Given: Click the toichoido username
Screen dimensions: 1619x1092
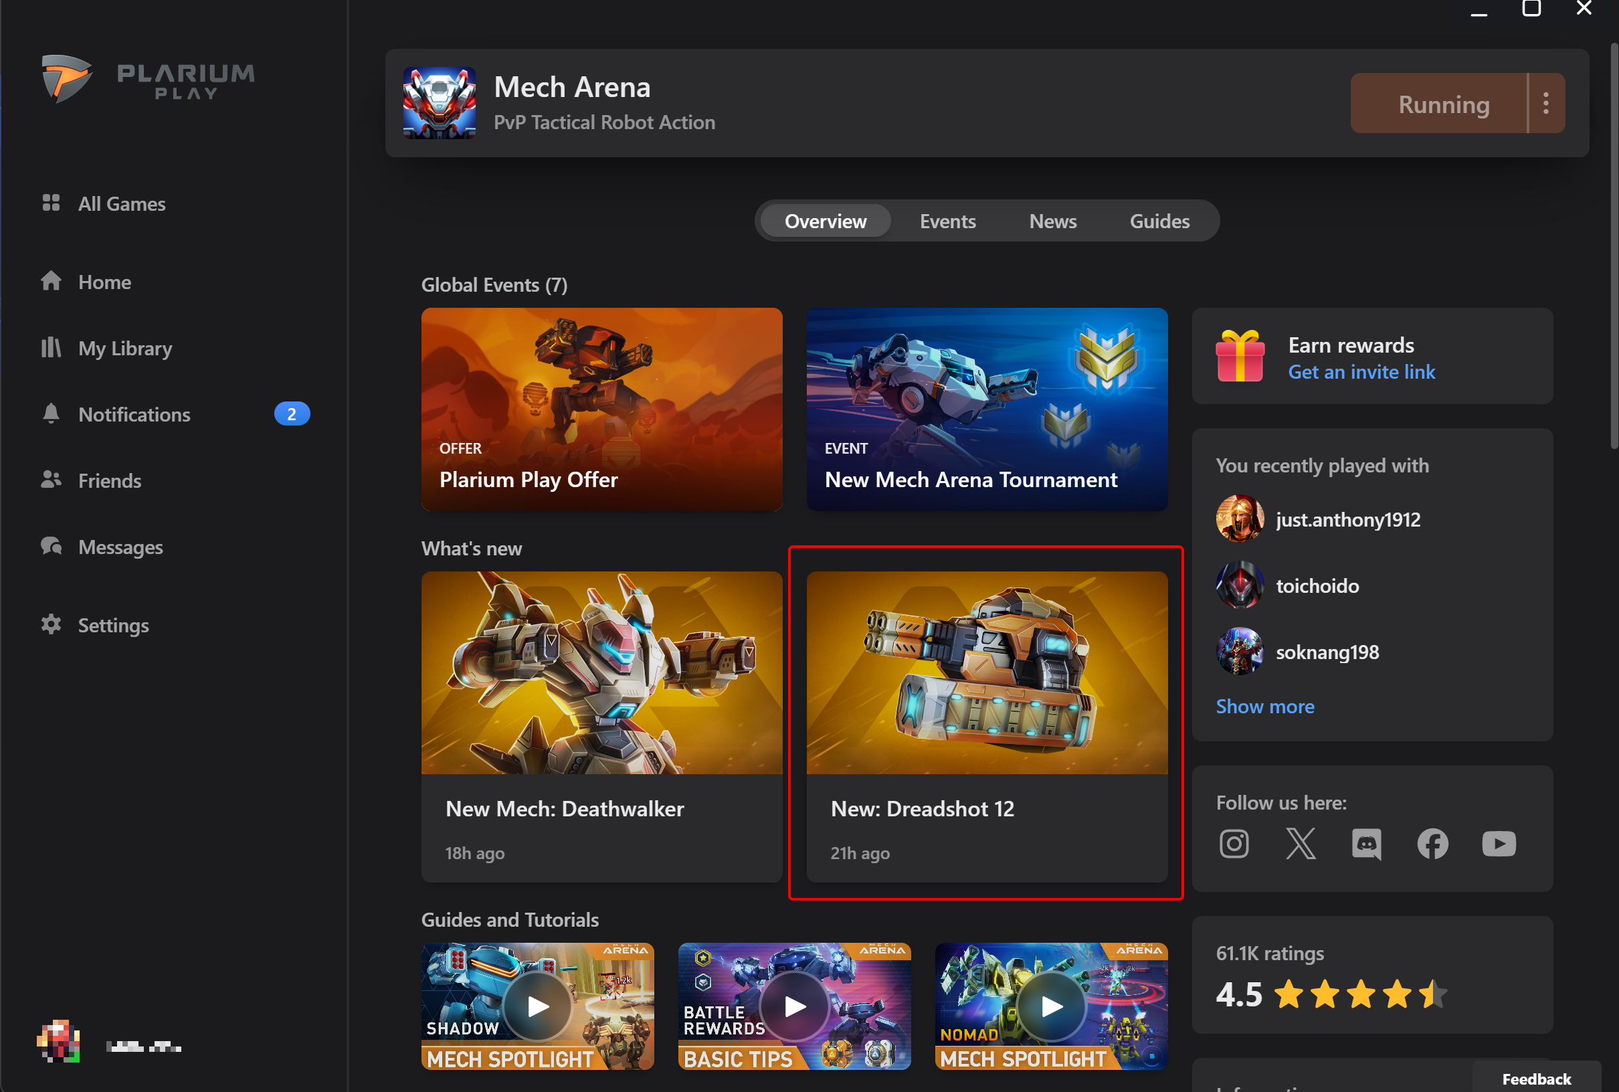Looking at the screenshot, I should [x=1317, y=585].
